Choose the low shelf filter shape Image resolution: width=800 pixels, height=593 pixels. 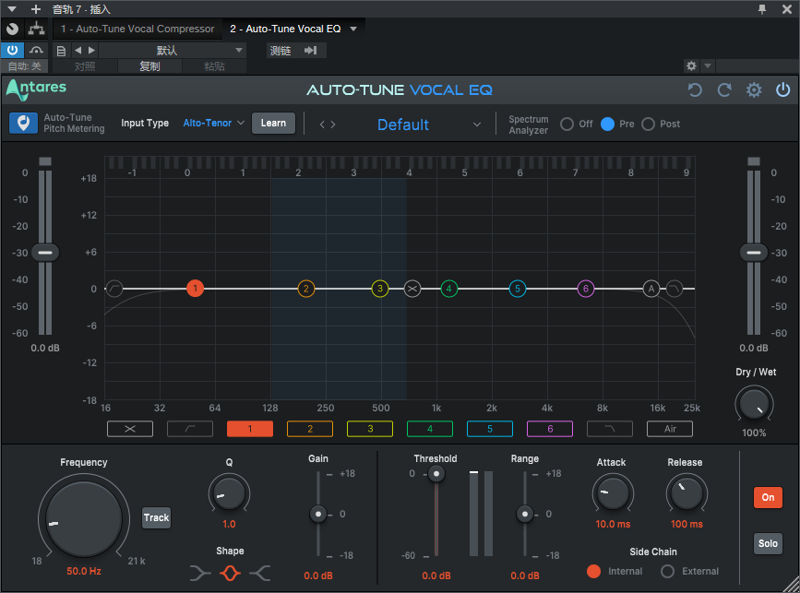pos(200,573)
